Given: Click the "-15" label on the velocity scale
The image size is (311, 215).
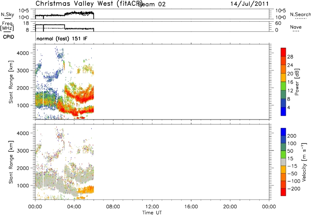Looking at the screenshot, I should click(x=292, y=166).
